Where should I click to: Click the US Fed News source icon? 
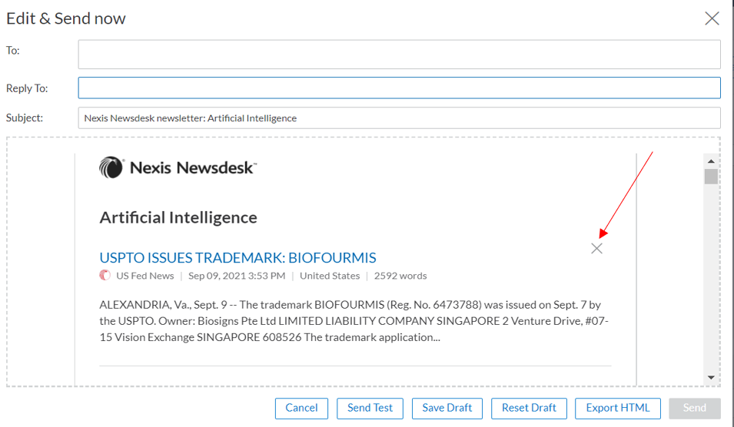(x=105, y=276)
